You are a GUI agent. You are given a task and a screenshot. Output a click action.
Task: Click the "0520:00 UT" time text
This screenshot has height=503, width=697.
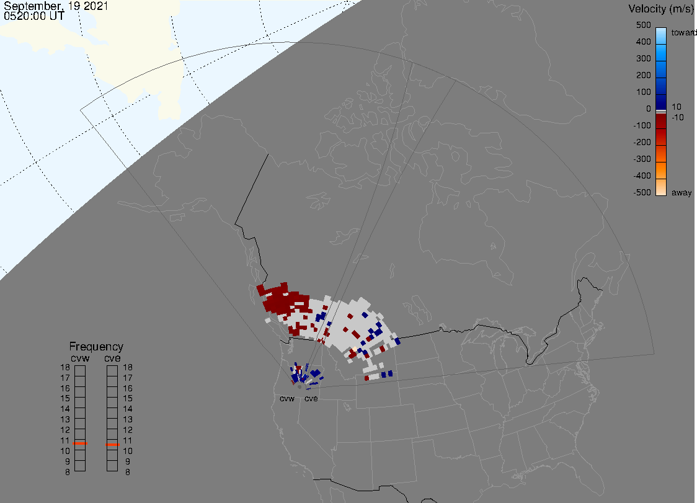click(x=33, y=17)
